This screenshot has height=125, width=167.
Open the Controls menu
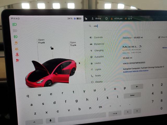point(96,37)
